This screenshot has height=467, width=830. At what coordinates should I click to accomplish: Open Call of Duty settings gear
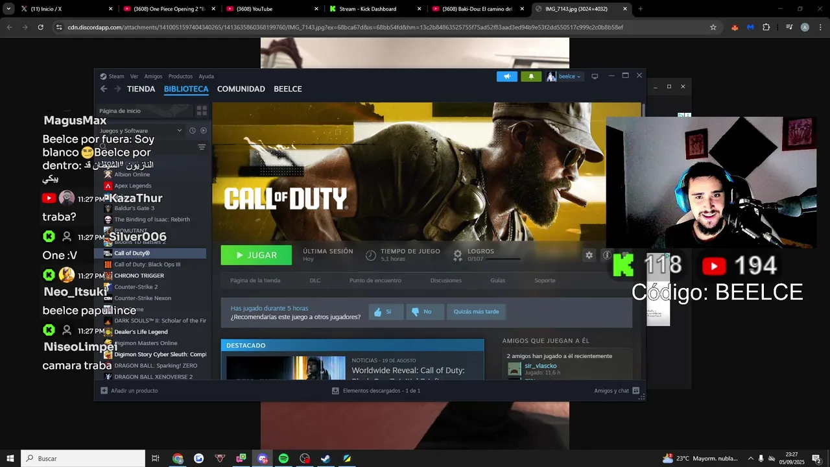pos(589,255)
